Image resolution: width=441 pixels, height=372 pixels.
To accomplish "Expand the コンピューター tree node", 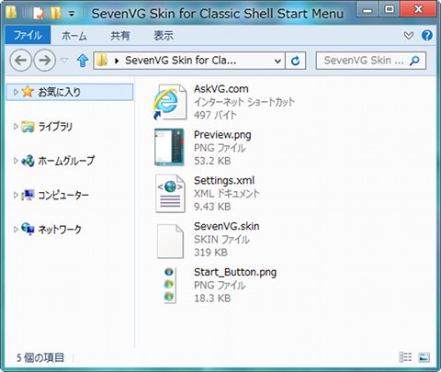I will coord(16,195).
